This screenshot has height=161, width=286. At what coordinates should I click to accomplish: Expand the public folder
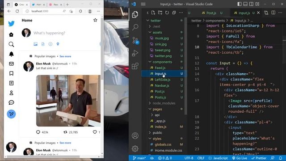point(150,133)
